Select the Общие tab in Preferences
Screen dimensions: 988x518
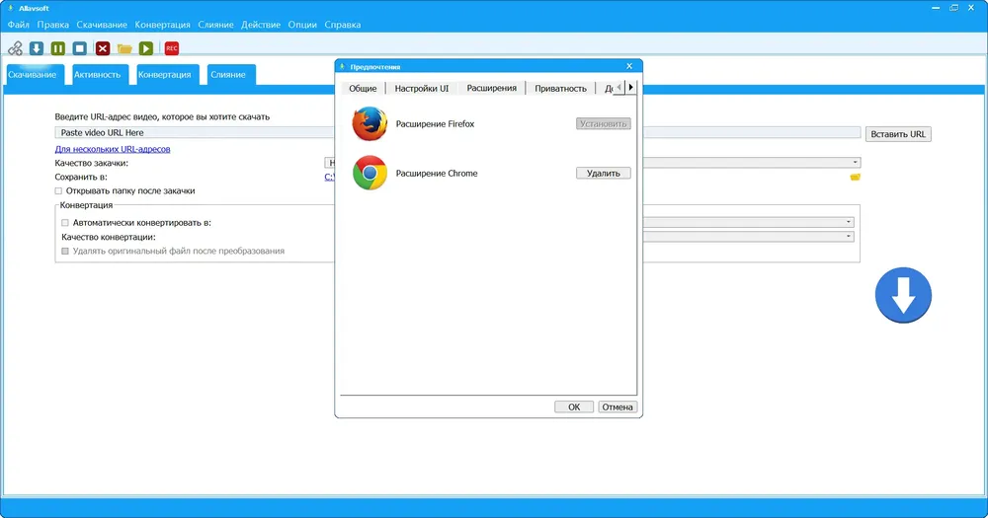[363, 88]
